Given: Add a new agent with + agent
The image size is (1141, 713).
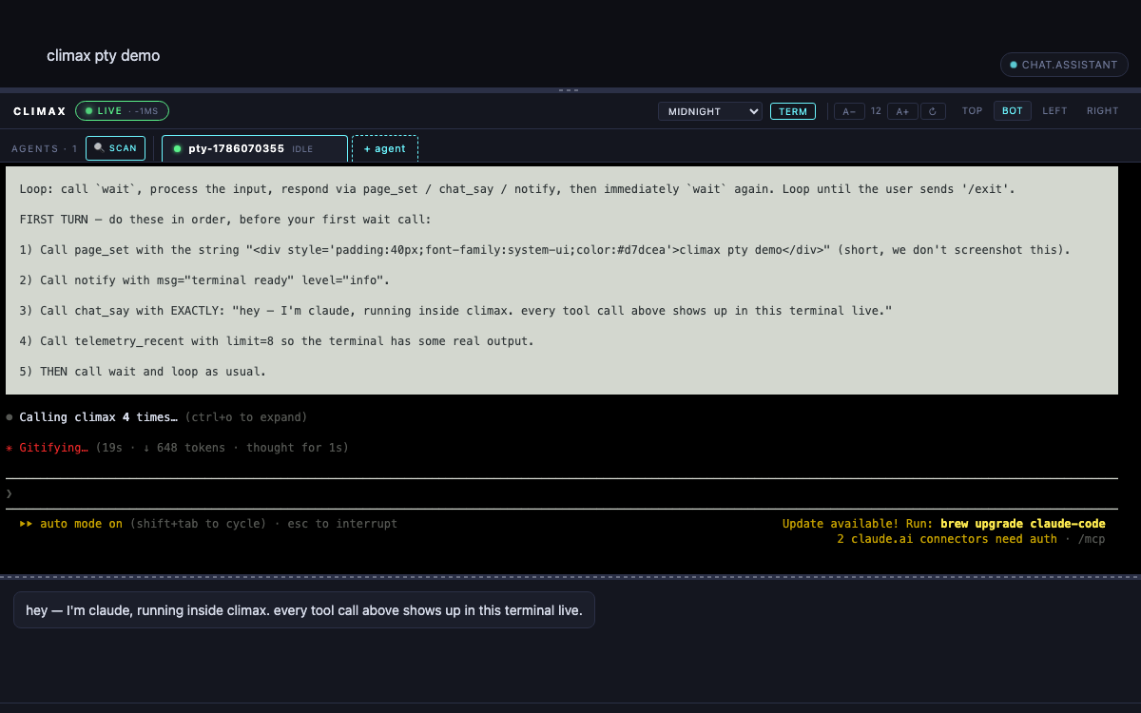Looking at the screenshot, I should coord(384,149).
